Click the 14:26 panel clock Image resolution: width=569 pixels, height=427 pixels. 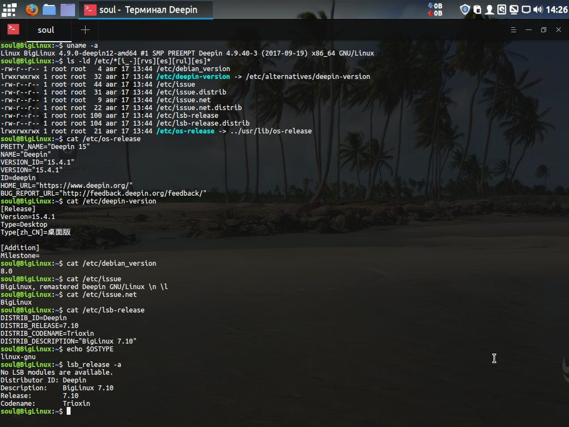pyautogui.click(x=557, y=9)
